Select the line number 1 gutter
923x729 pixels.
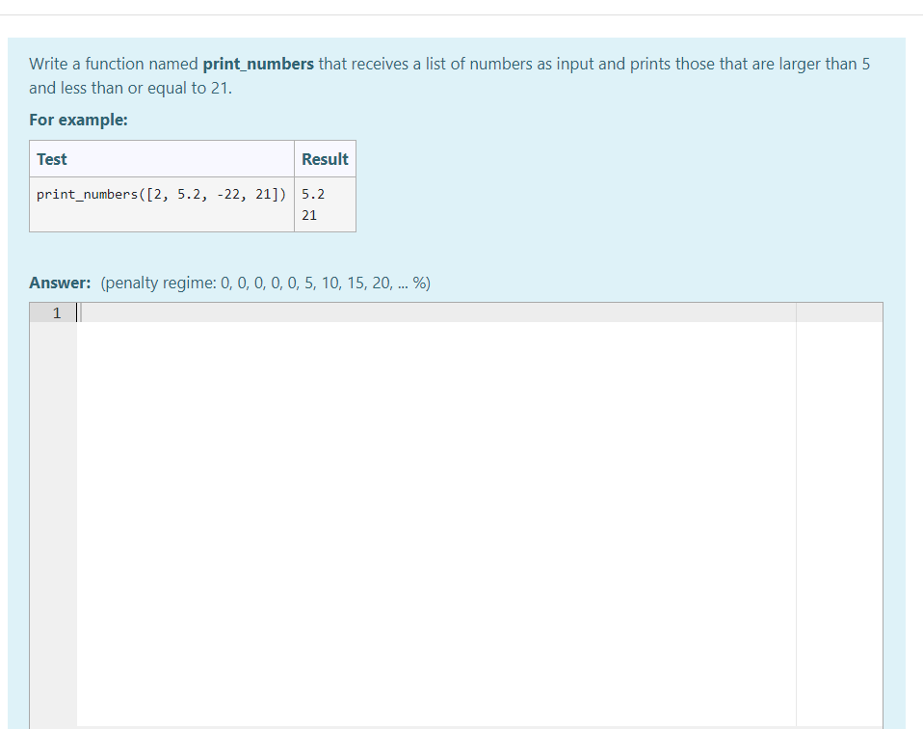click(x=56, y=312)
